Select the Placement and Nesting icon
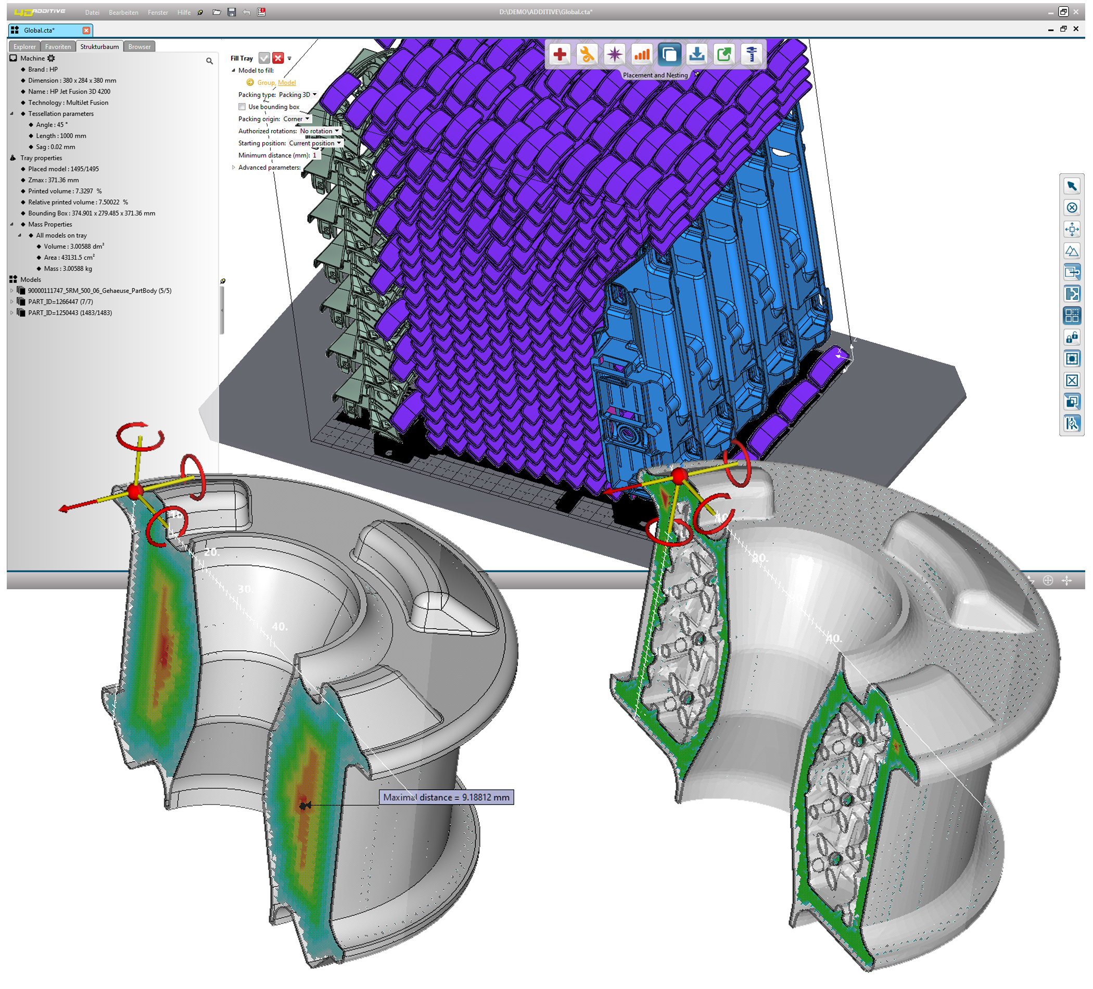 669,54
